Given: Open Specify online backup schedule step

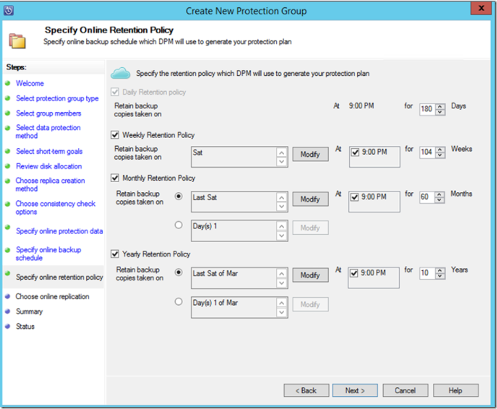Looking at the screenshot, I should (x=49, y=254).
